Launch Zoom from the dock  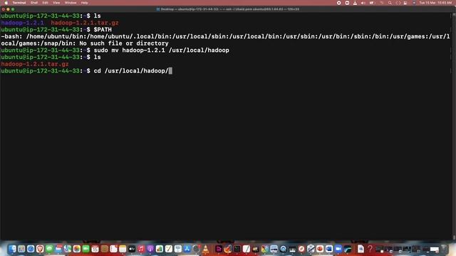[338, 249]
